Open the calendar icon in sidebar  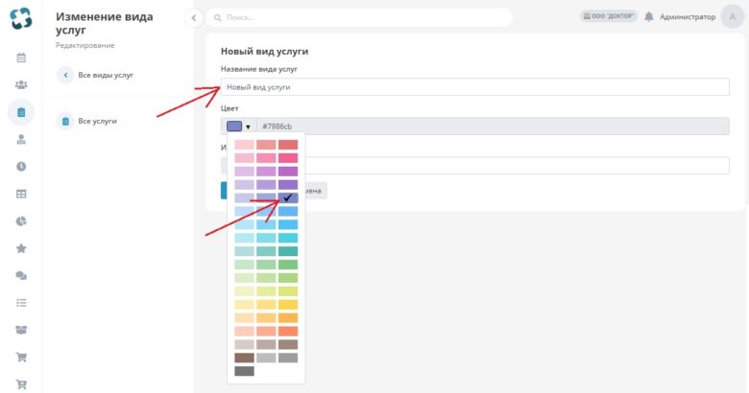(x=21, y=58)
